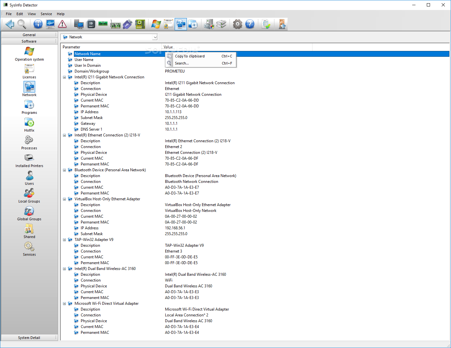Open Users in the sidebar
The height and width of the screenshot is (348, 451).
pos(29,178)
